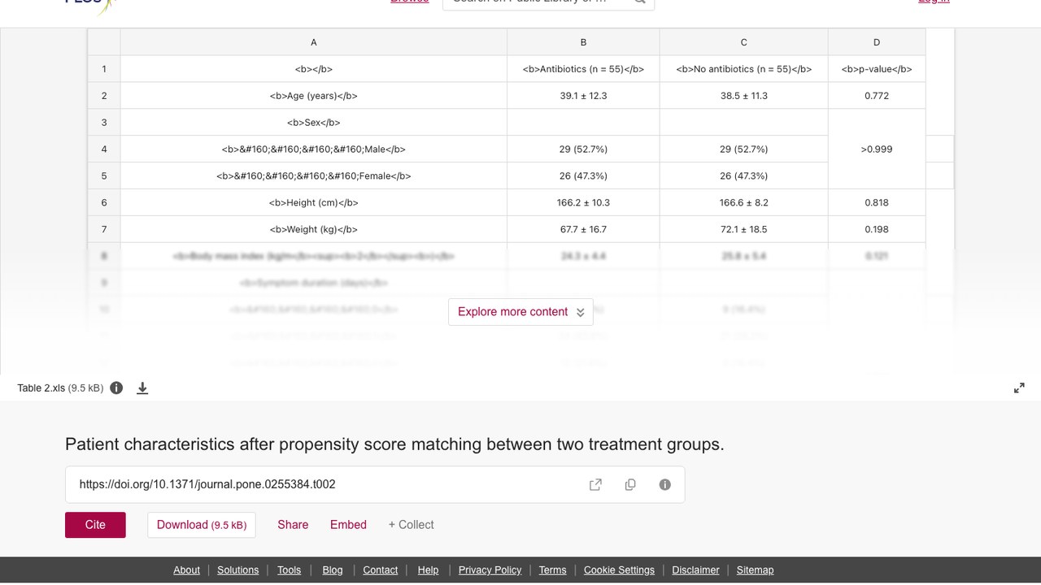Open Cookie Settings footer link
This screenshot has width=1041, height=585.
tap(619, 570)
